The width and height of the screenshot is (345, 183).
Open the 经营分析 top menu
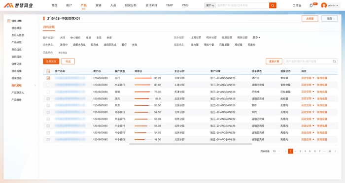131,5
